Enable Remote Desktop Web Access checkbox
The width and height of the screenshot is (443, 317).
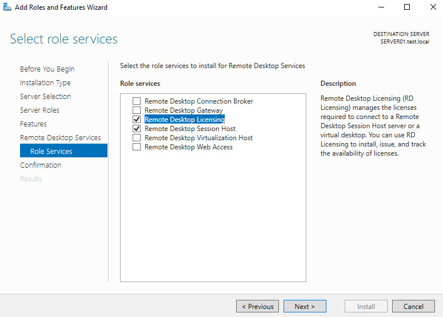tap(137, 147)
